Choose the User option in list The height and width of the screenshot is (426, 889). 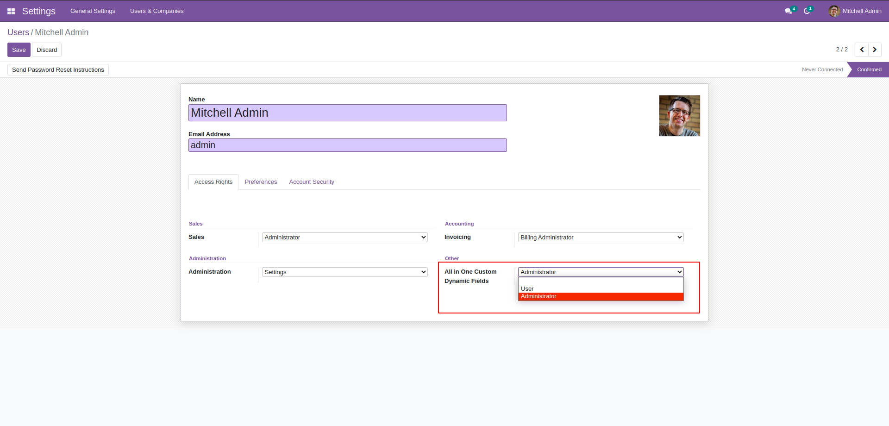(527, 288)
